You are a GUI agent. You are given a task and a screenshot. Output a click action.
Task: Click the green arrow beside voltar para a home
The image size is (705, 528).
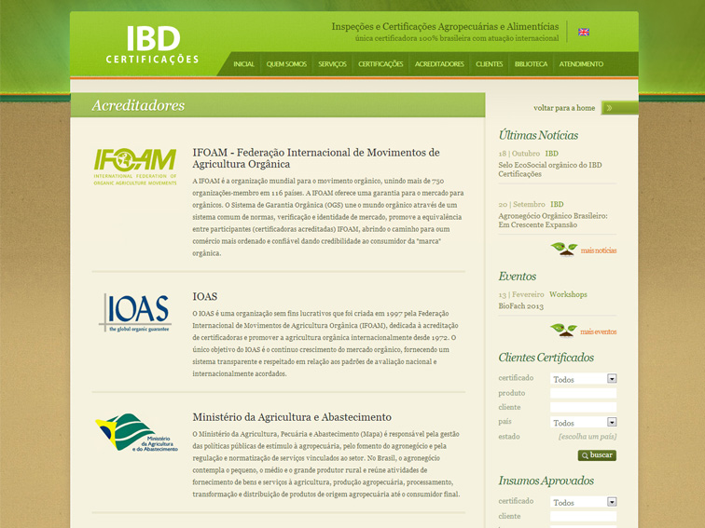coord(619,108)
